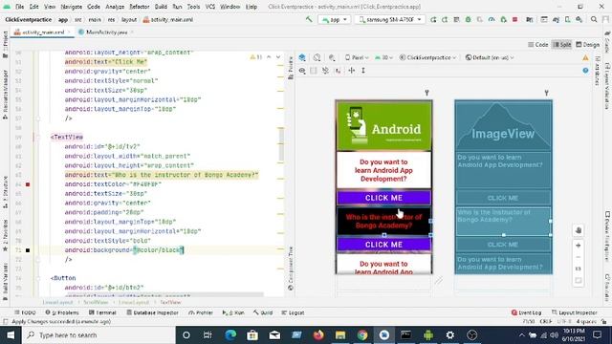This screenshot has height=344, width=612.
Task: Click the orange layout warning triangle icon
Action: [585, 57]
